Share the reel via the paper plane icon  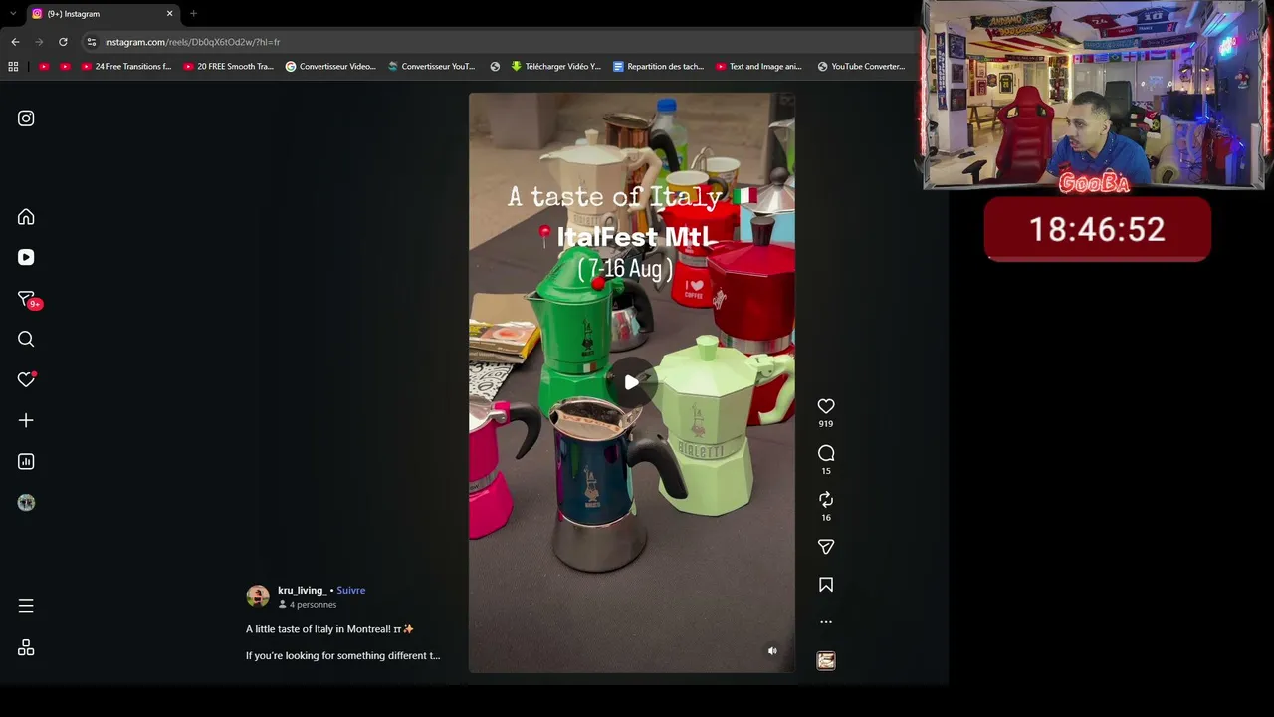826,547
